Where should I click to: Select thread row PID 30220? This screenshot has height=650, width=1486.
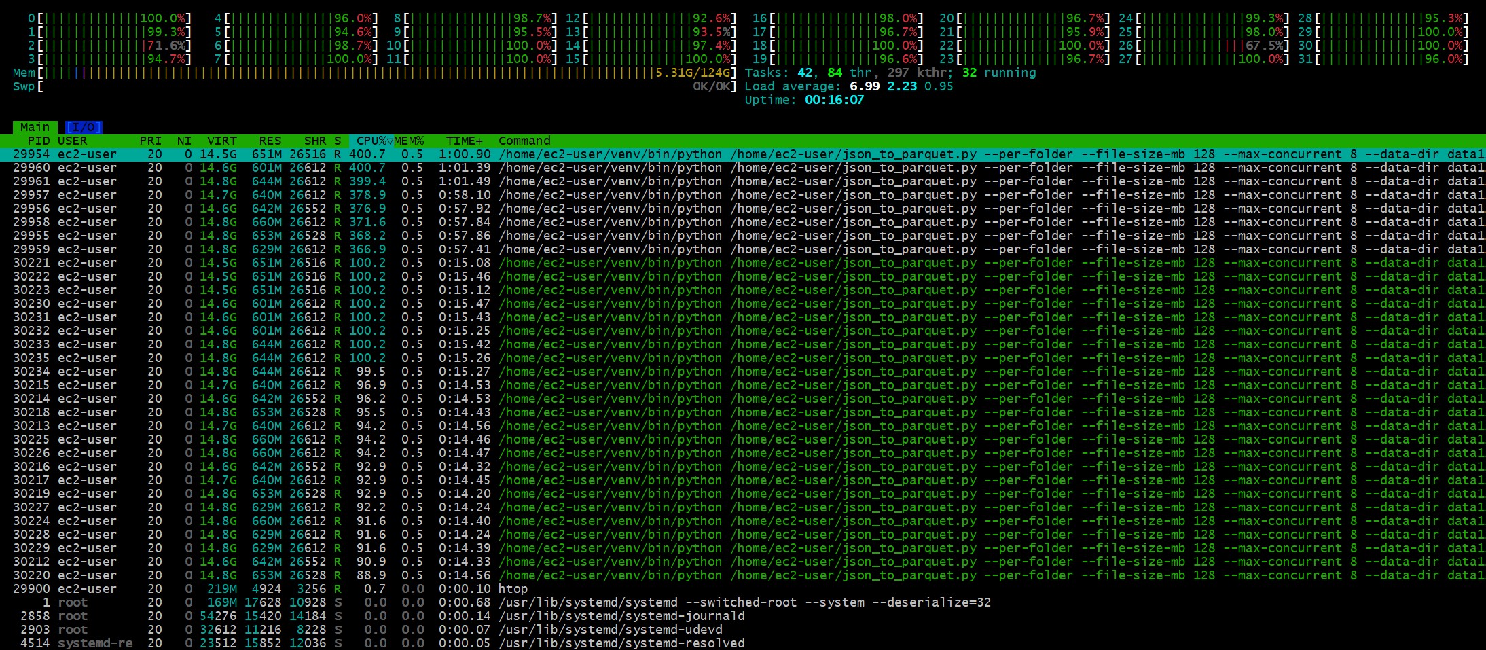[x=743, y=575]
